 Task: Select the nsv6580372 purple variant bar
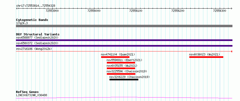coord(124,46)
